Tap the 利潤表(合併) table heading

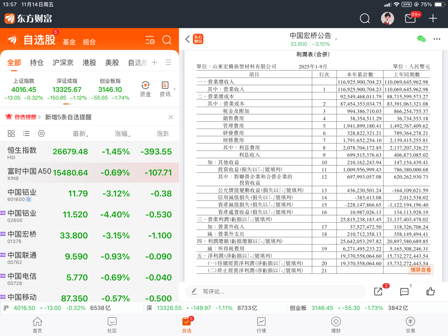coord(313,54)
